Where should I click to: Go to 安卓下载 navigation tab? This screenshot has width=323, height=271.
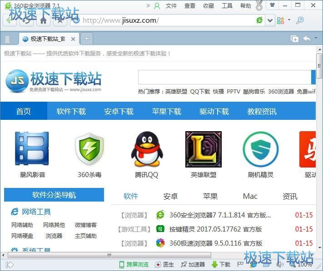pyautogui.click(x=119, y=111)
